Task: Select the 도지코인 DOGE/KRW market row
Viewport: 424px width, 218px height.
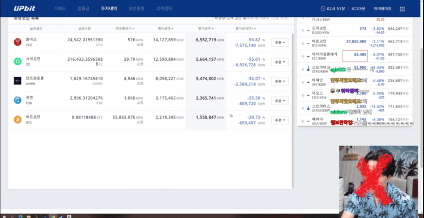Action: [355, 30]
